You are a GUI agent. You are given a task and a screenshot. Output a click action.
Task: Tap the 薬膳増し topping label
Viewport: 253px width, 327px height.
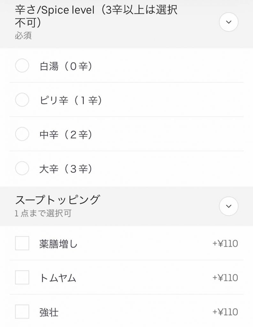[x=58, y=244]
